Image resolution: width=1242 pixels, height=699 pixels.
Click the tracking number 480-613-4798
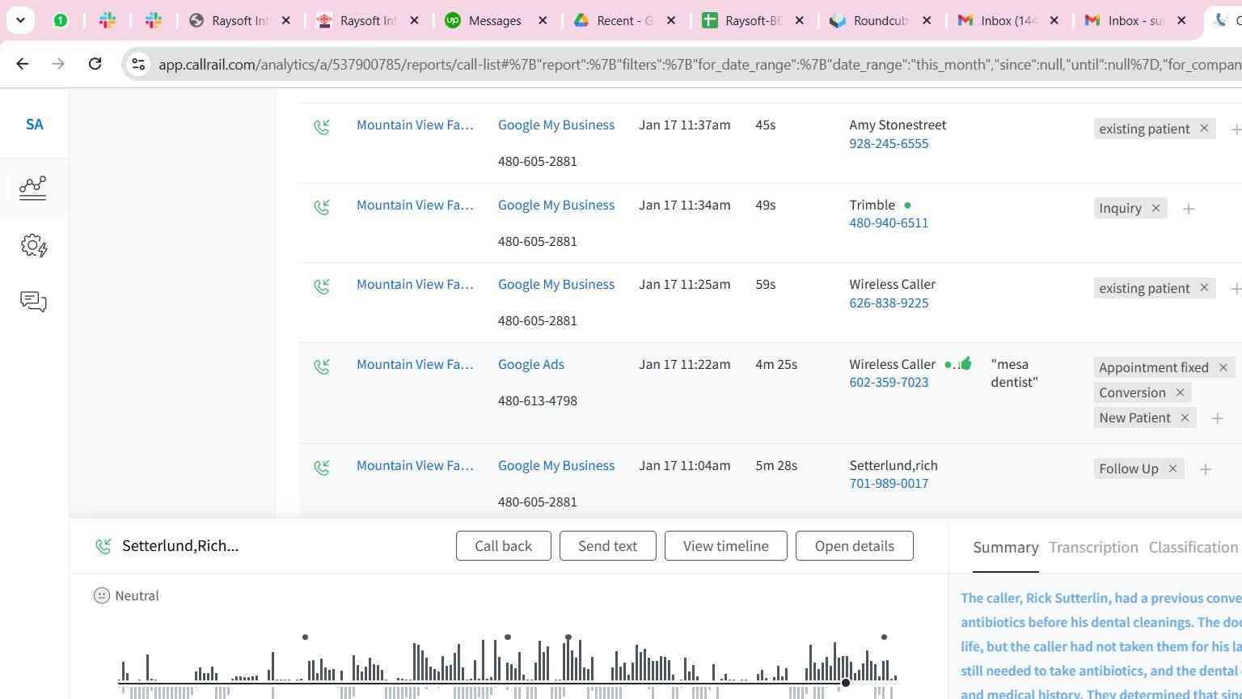click(x=538, y=400)
